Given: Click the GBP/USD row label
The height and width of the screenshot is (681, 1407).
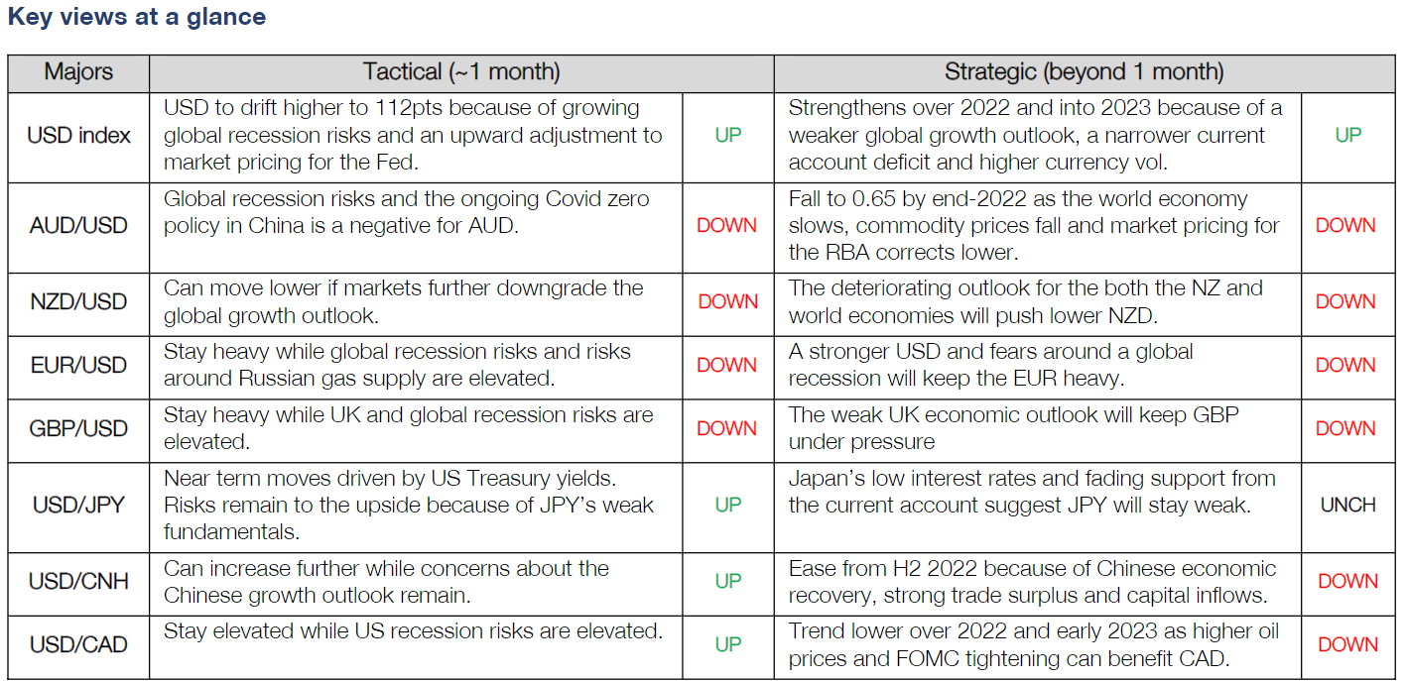Looking at the screenshot, I should [x=78, y=428].
